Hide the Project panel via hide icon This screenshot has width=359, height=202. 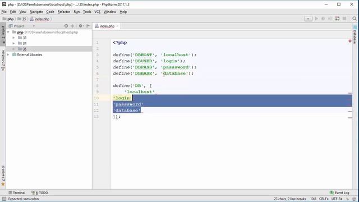(x=88, y=26)
